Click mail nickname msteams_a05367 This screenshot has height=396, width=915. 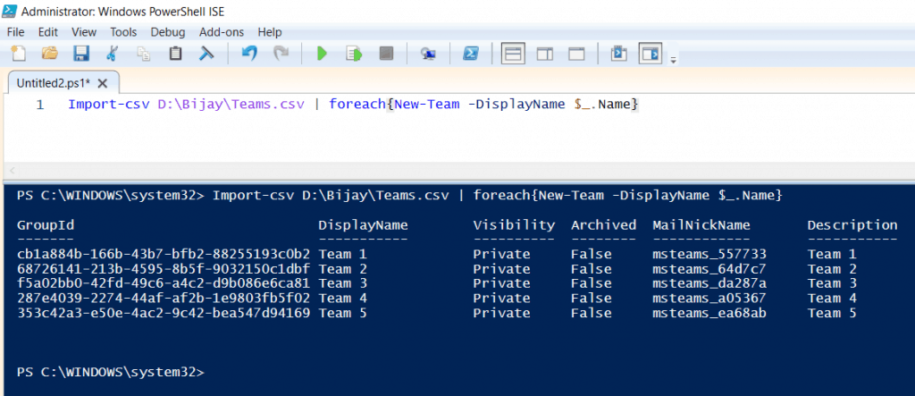pyautogui.click(x=709, y=298)
